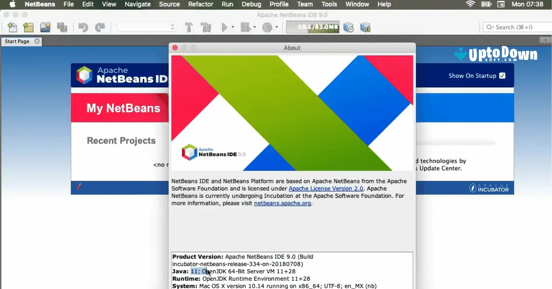This screenshot has width=552, height=289.
Task: Open the project configuration combo box
Action: click(x=146, y=27)
